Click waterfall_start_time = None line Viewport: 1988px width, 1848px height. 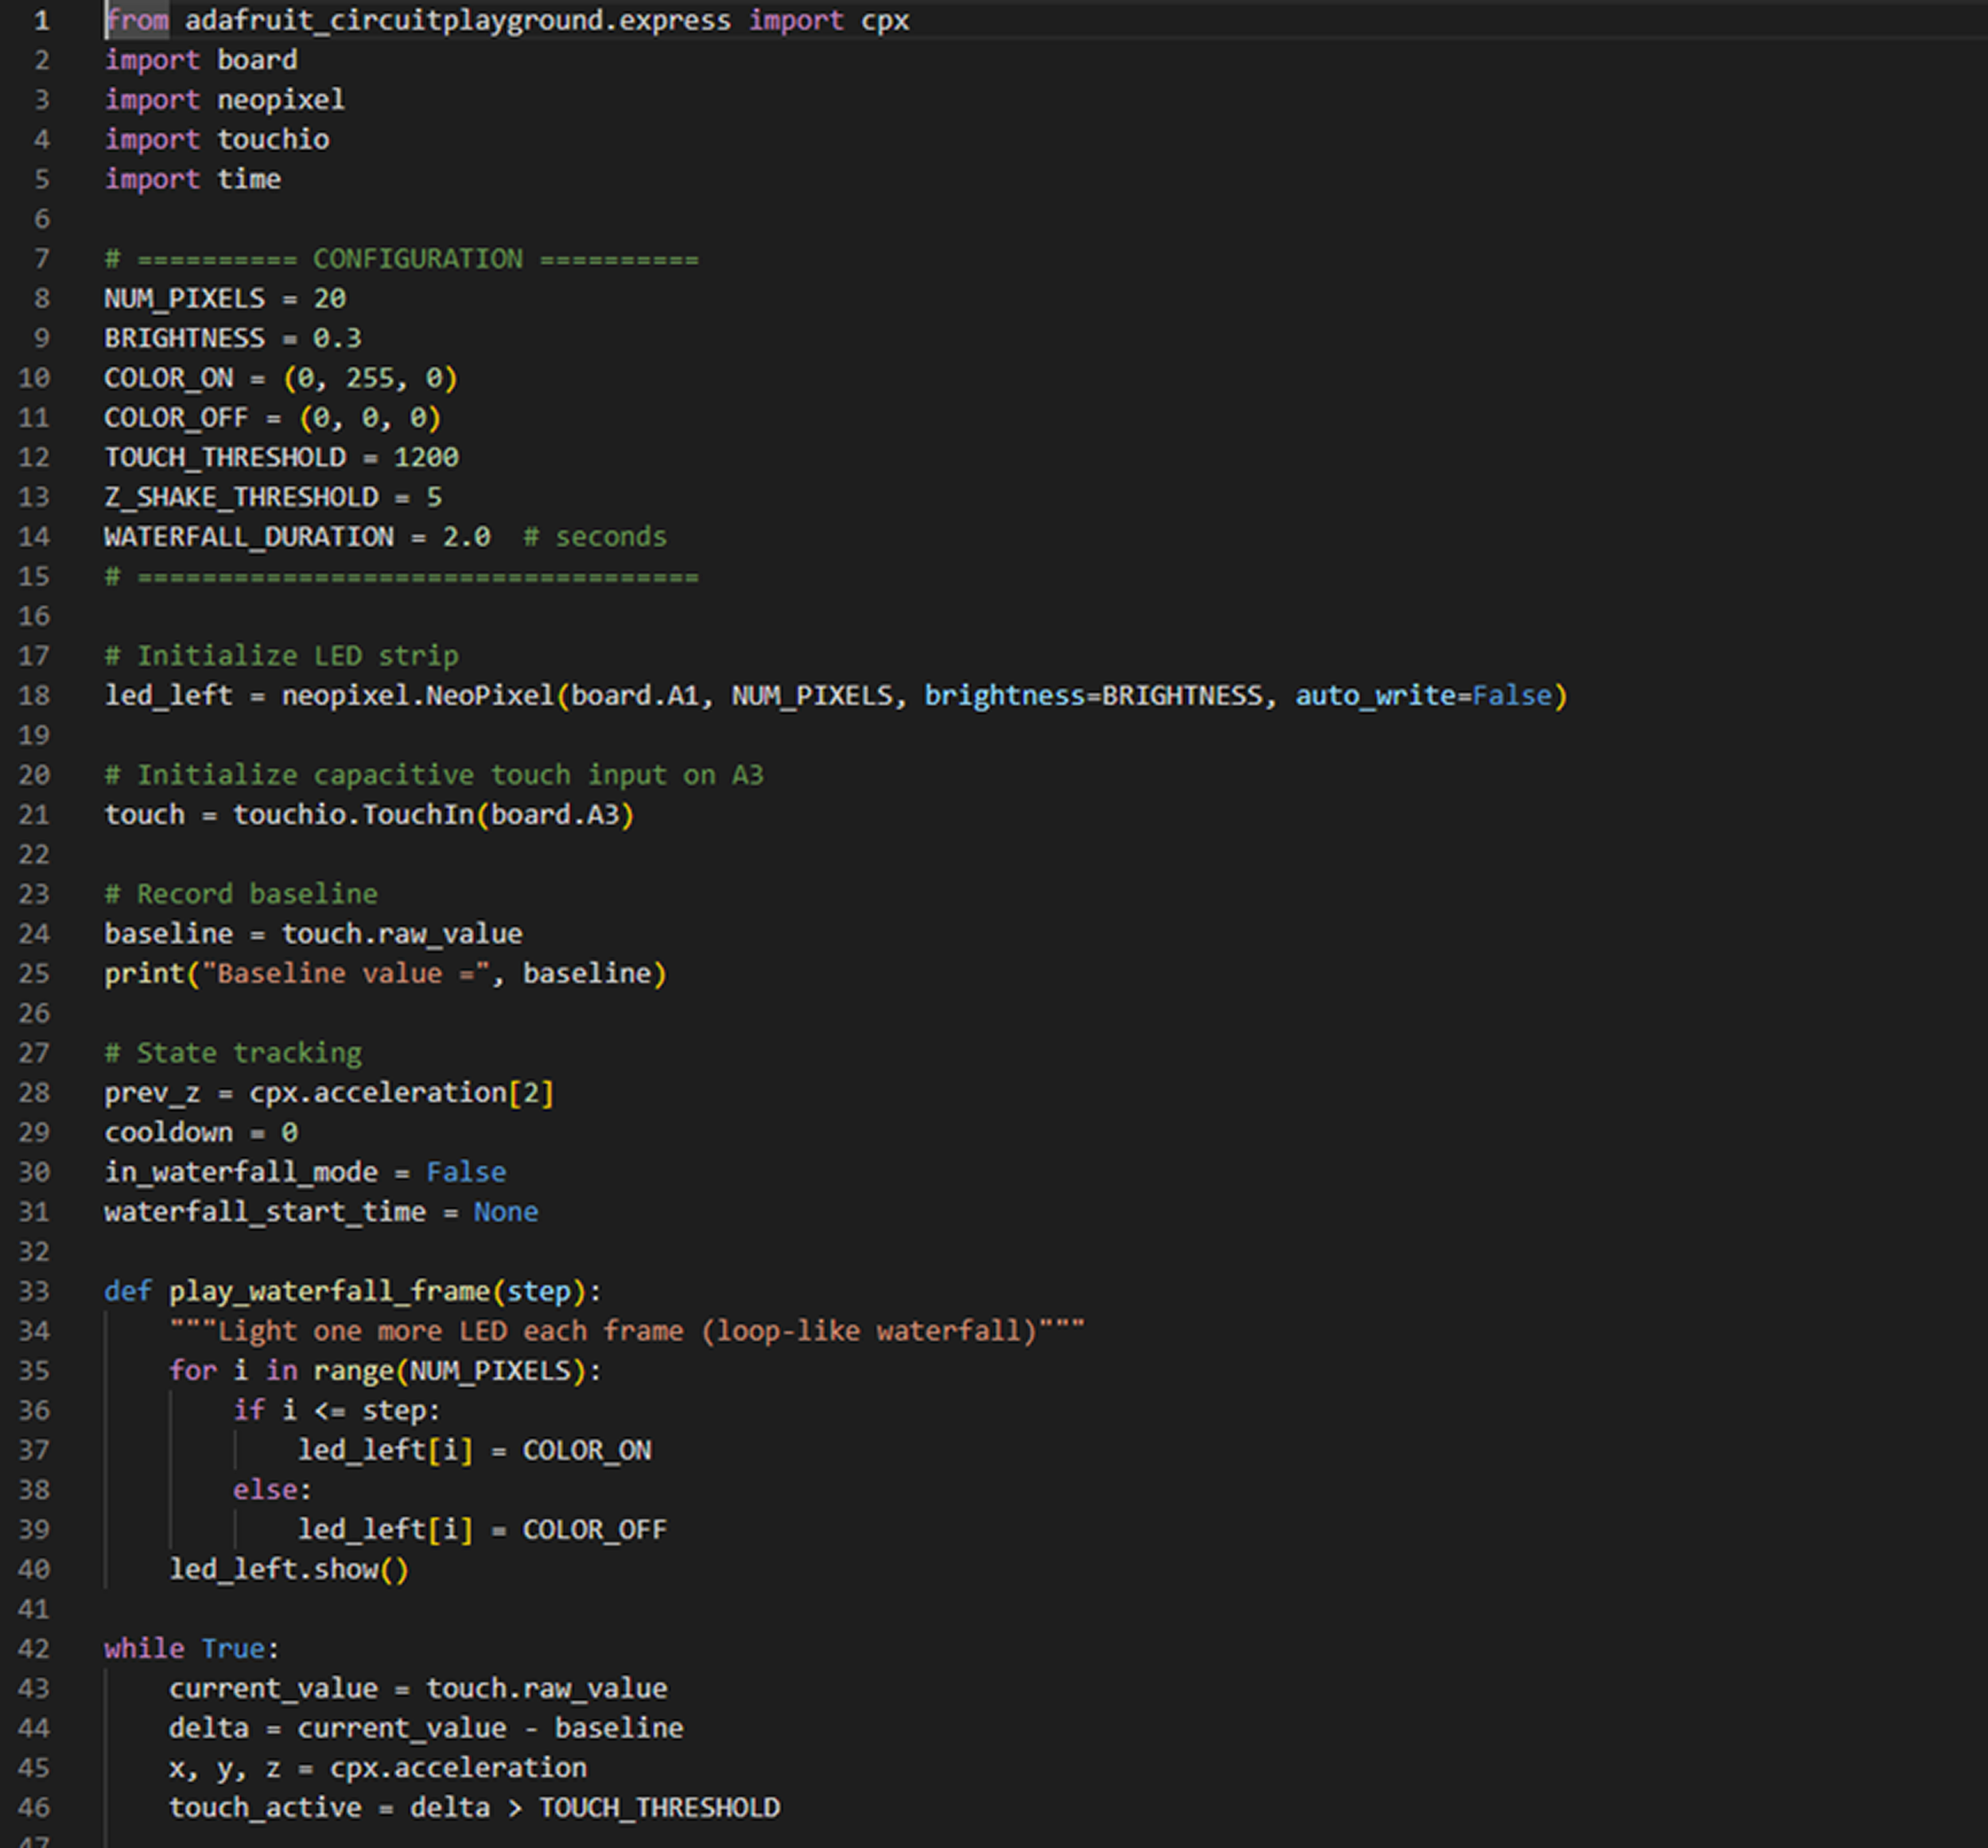[320, 1212]
